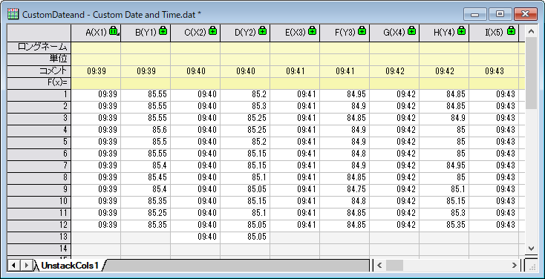Click the vertical scrollbar up arrow
Viewport: 545px width, 279px height.
click(x=531, y=32)
